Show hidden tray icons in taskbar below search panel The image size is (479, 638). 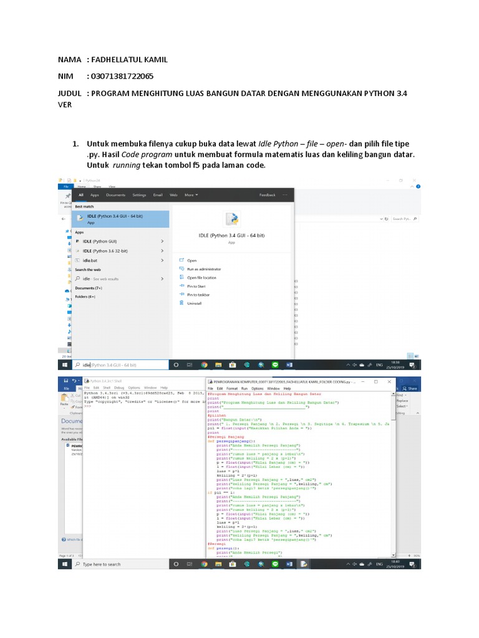pyautogui.click(x=348, y=365)
